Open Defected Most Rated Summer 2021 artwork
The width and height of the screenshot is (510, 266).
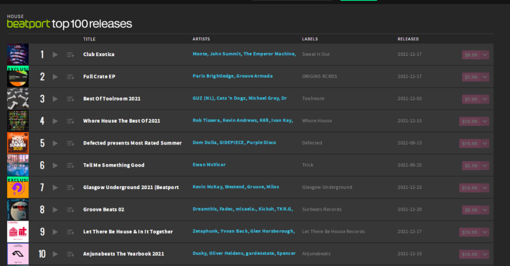click(x=18, y=143)
